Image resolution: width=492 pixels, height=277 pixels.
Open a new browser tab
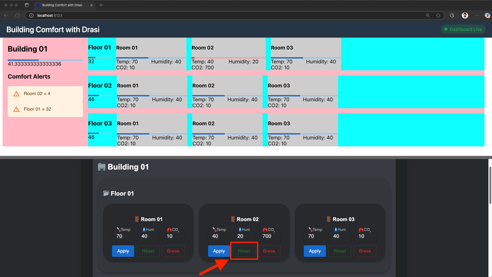click(101, 5)
